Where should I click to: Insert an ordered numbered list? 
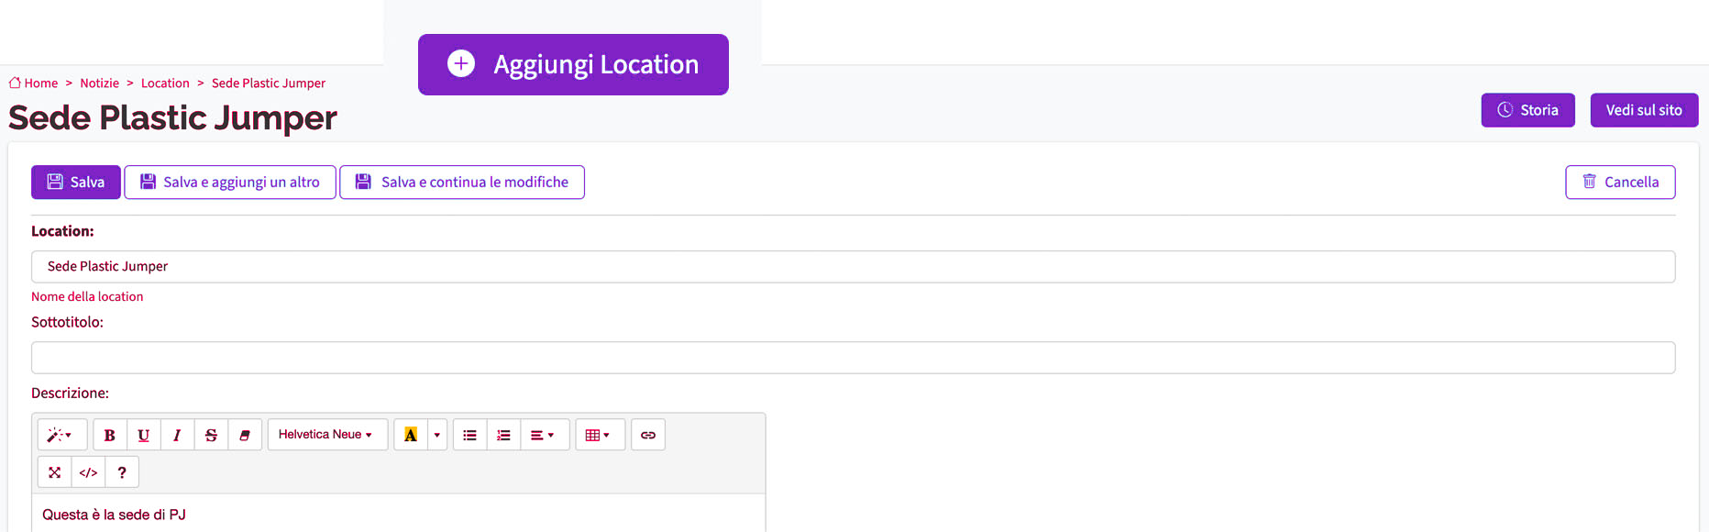(x=503, y=435)
